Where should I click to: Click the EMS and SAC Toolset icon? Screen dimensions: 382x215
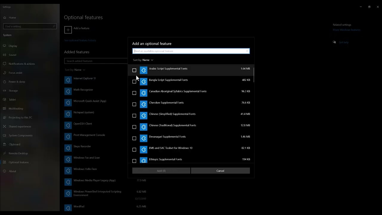tap(144, 150)
